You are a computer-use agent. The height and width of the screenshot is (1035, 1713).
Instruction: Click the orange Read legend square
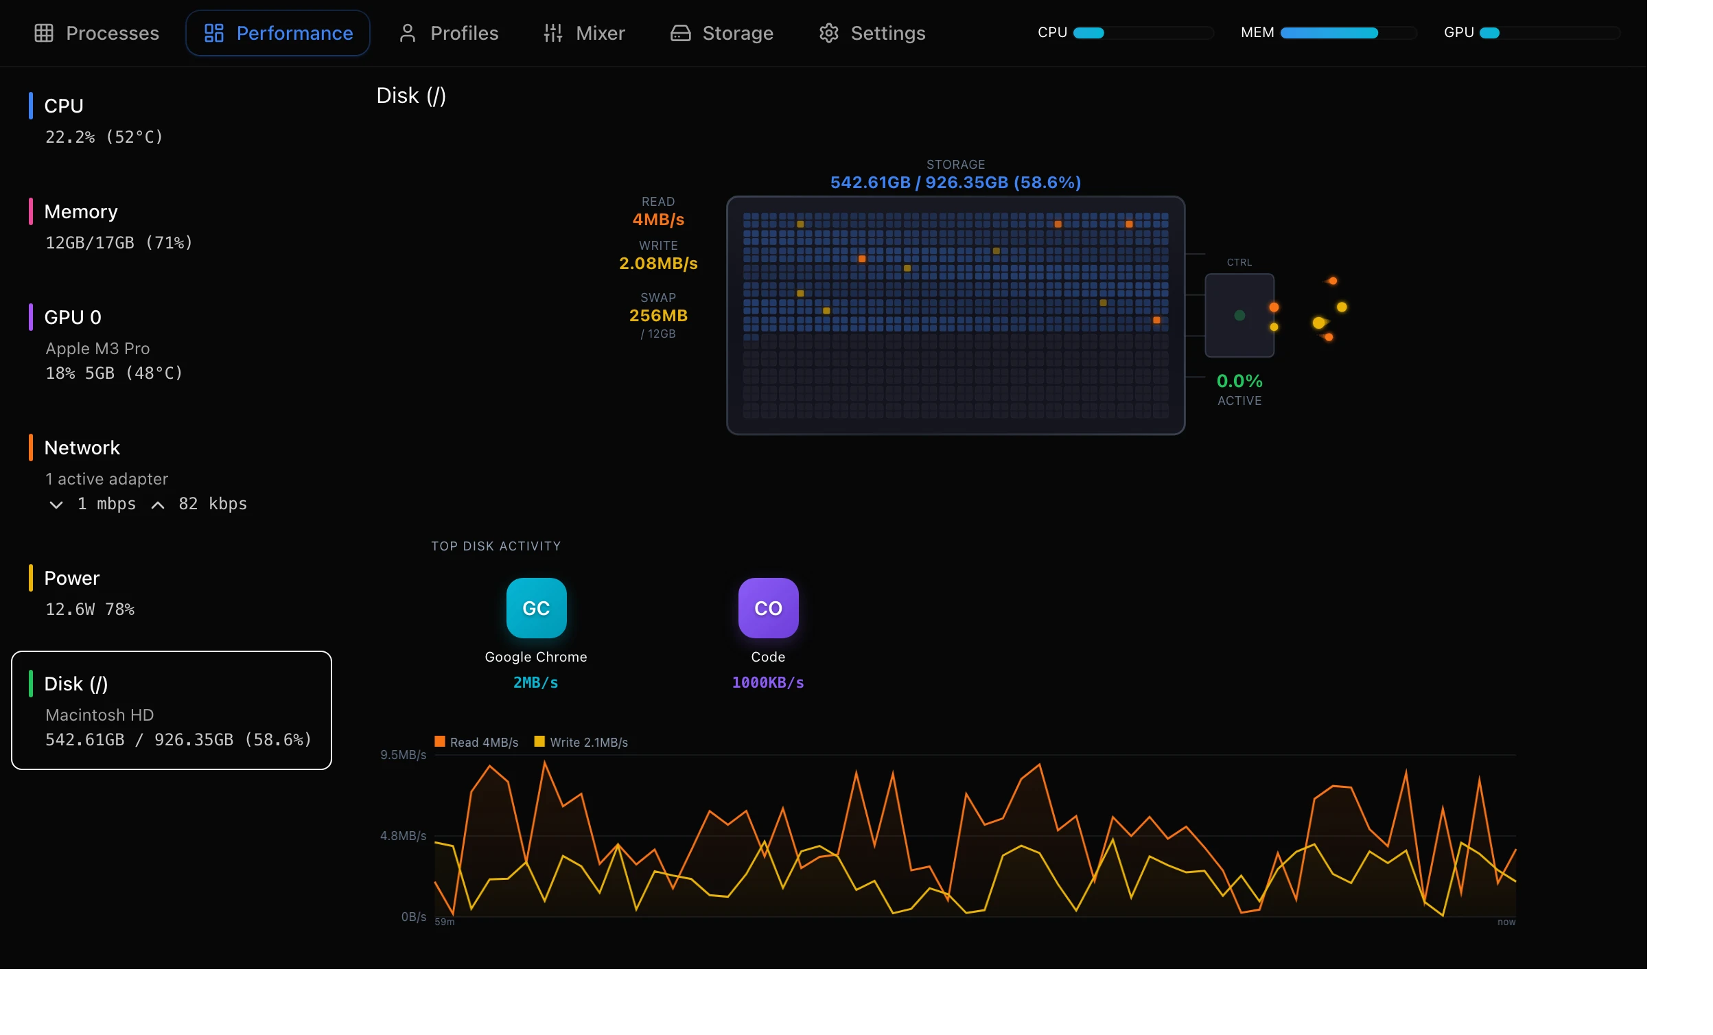pyautogui.click(x=440, y=741)
